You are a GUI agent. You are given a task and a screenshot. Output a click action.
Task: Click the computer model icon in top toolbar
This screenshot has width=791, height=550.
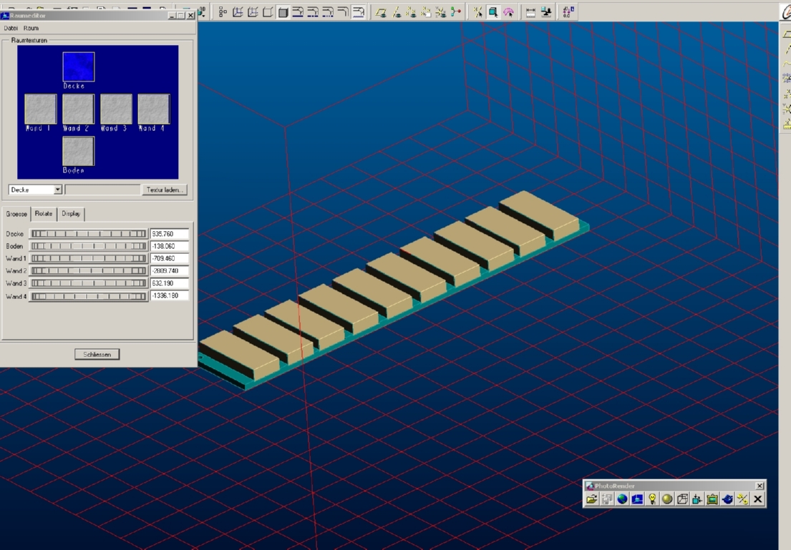546,12
